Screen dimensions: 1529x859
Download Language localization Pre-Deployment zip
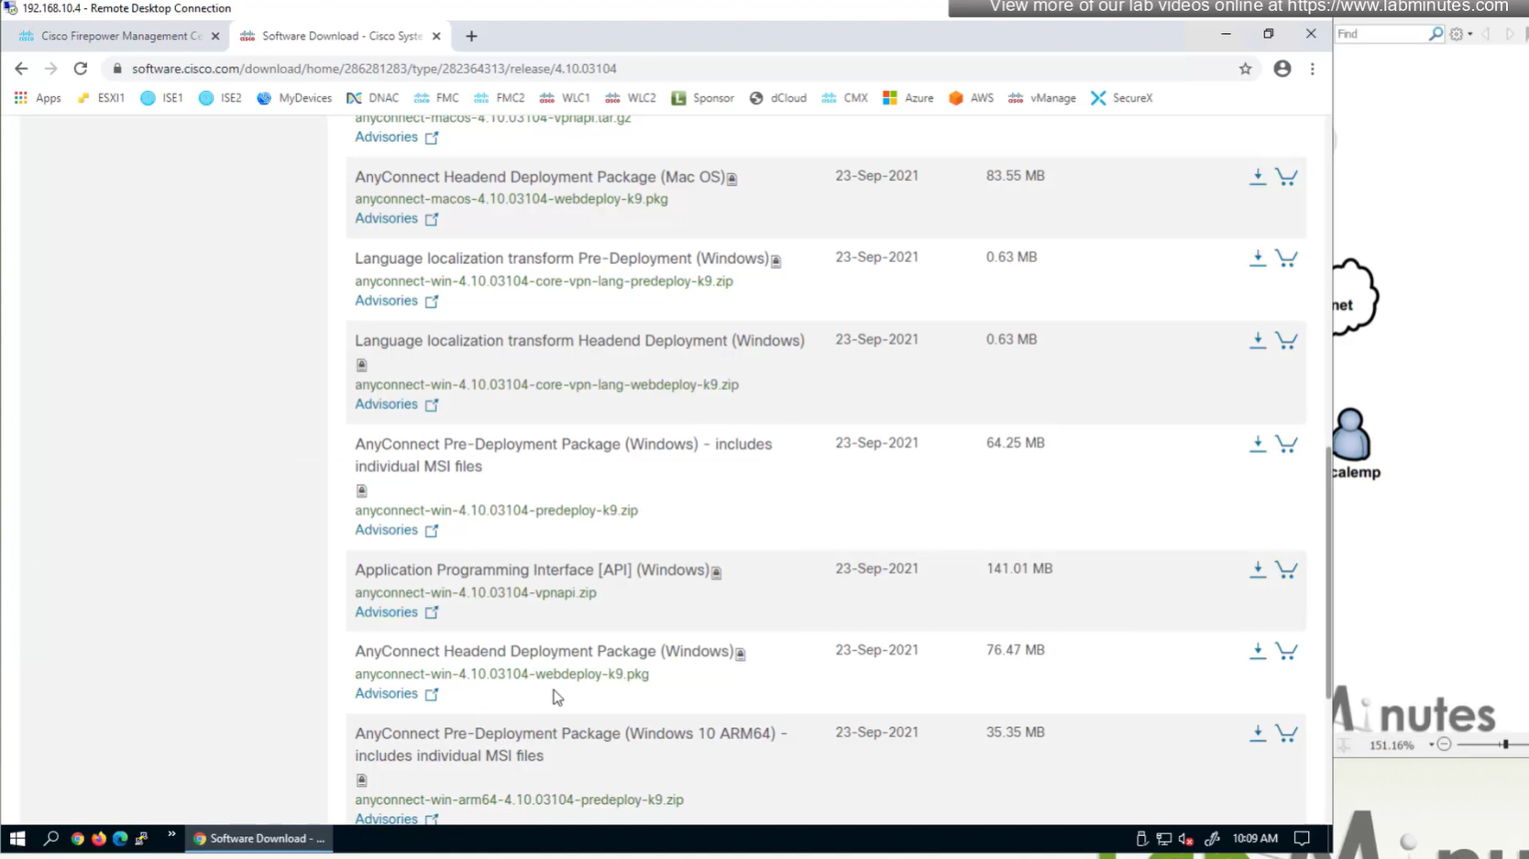[1257, 259]
